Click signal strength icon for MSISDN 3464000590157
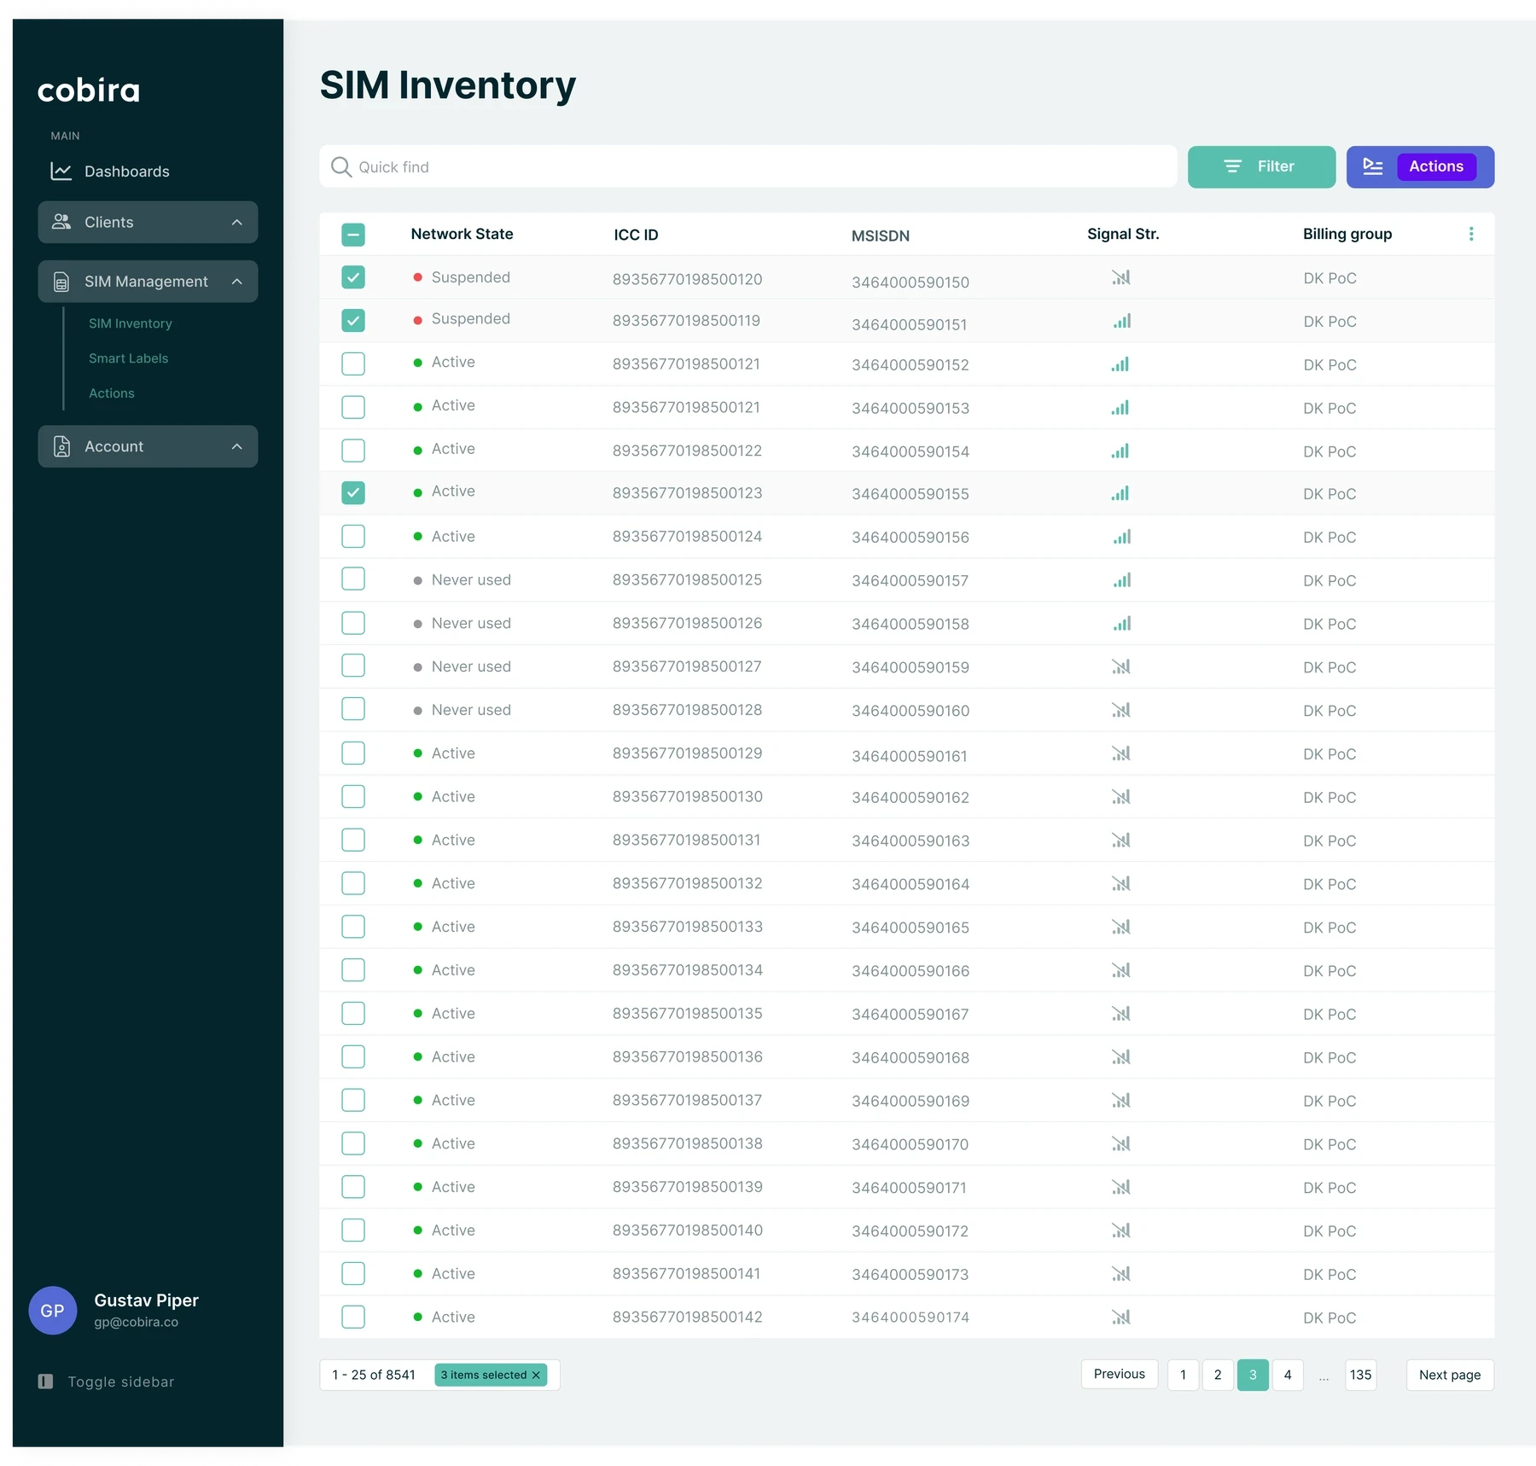 [1122, 580]
